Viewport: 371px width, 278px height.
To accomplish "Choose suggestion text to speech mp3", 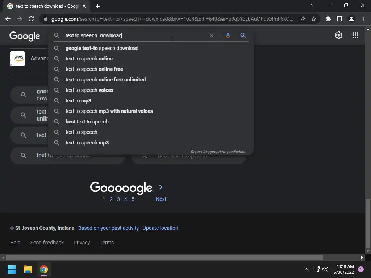I will (151, 143).
